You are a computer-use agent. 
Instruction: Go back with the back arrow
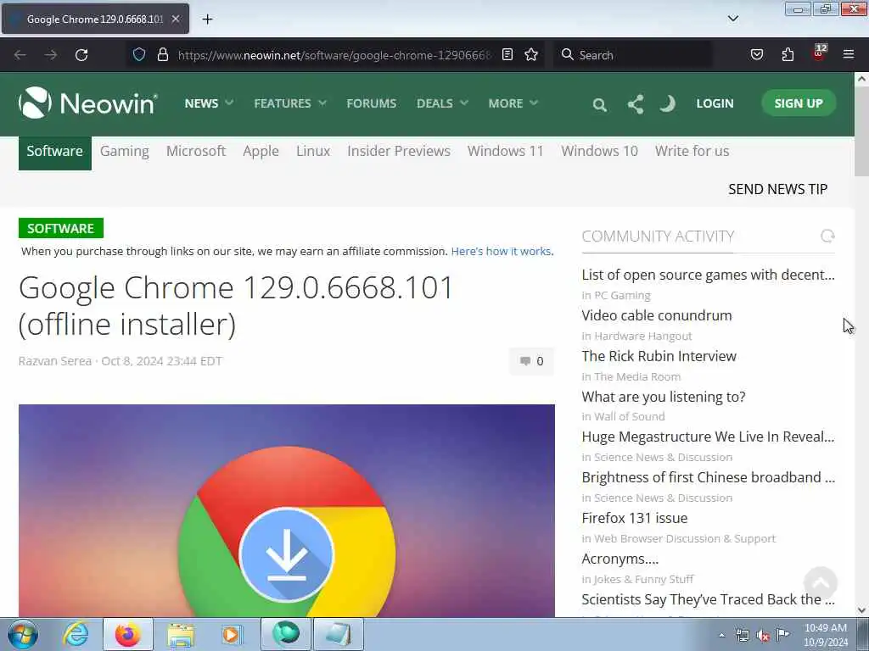pos(20,55)
